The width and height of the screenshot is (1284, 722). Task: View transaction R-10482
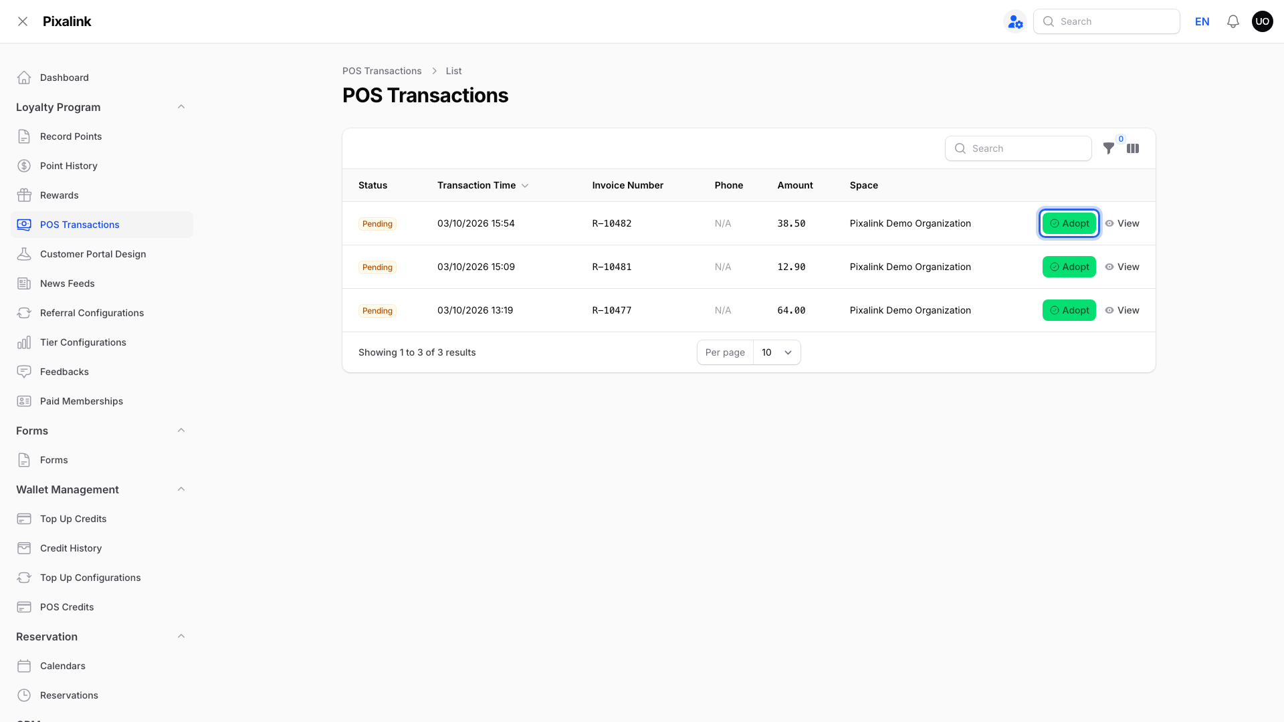(1122, 223)
